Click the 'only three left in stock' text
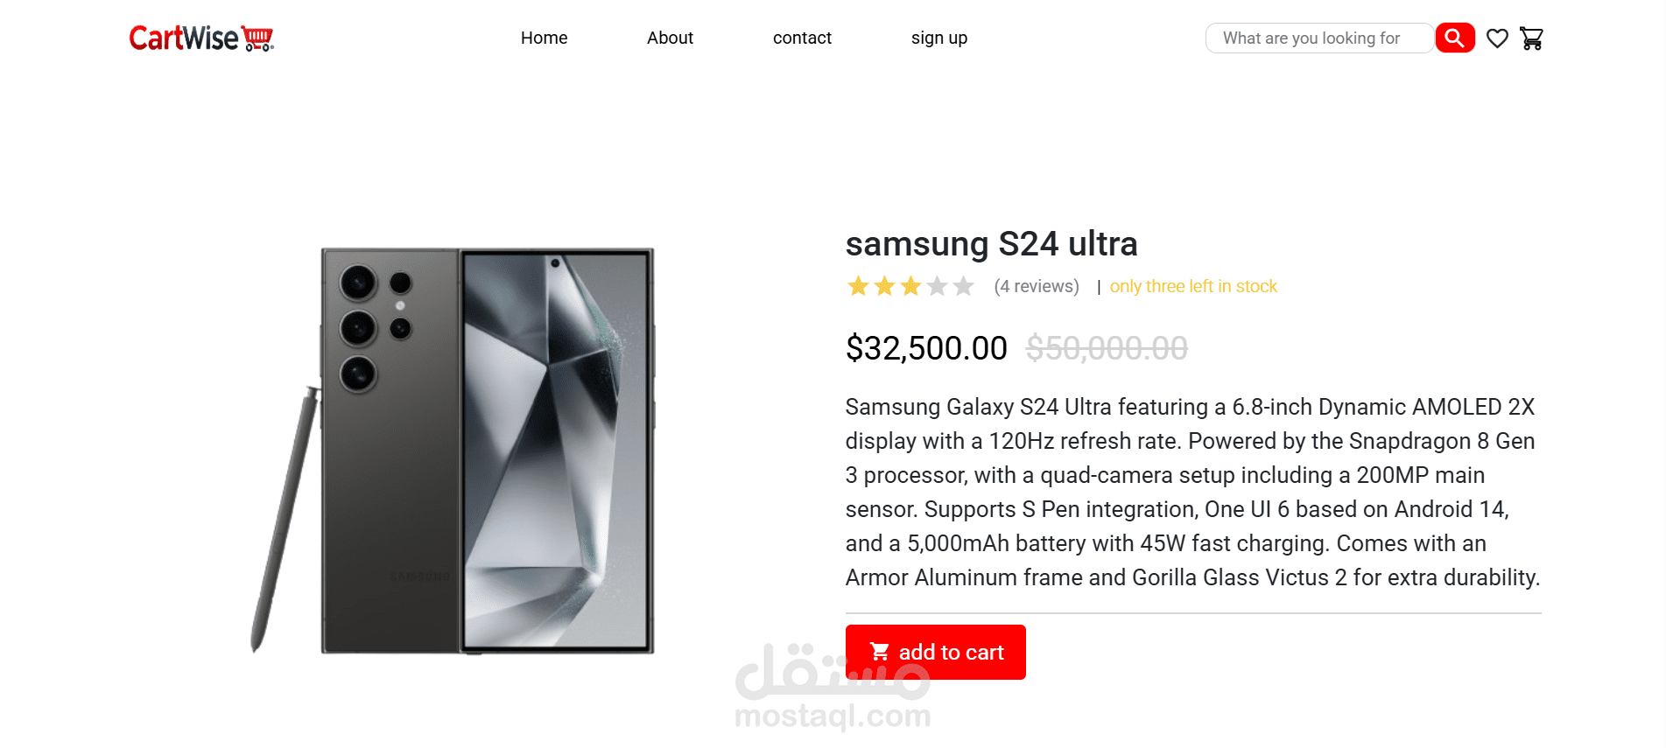Viewport: 1666px width, 748px height. click(1193, 286)
